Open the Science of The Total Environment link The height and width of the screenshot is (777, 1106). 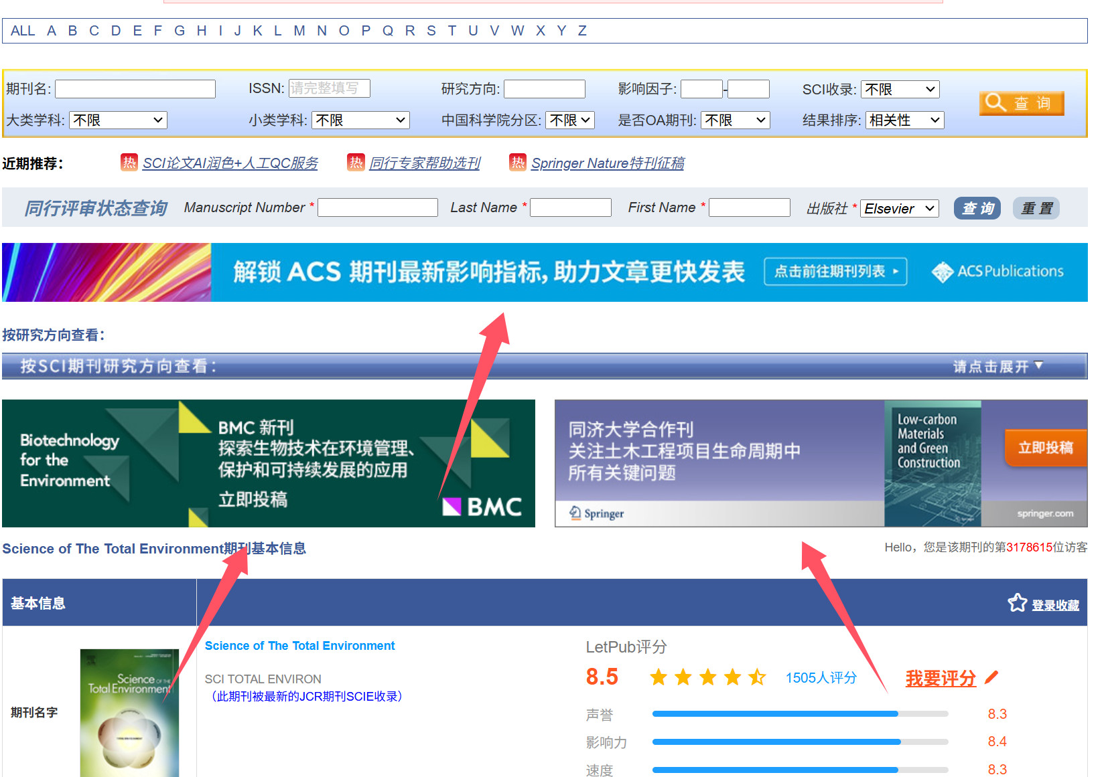(x=299, y=646)
